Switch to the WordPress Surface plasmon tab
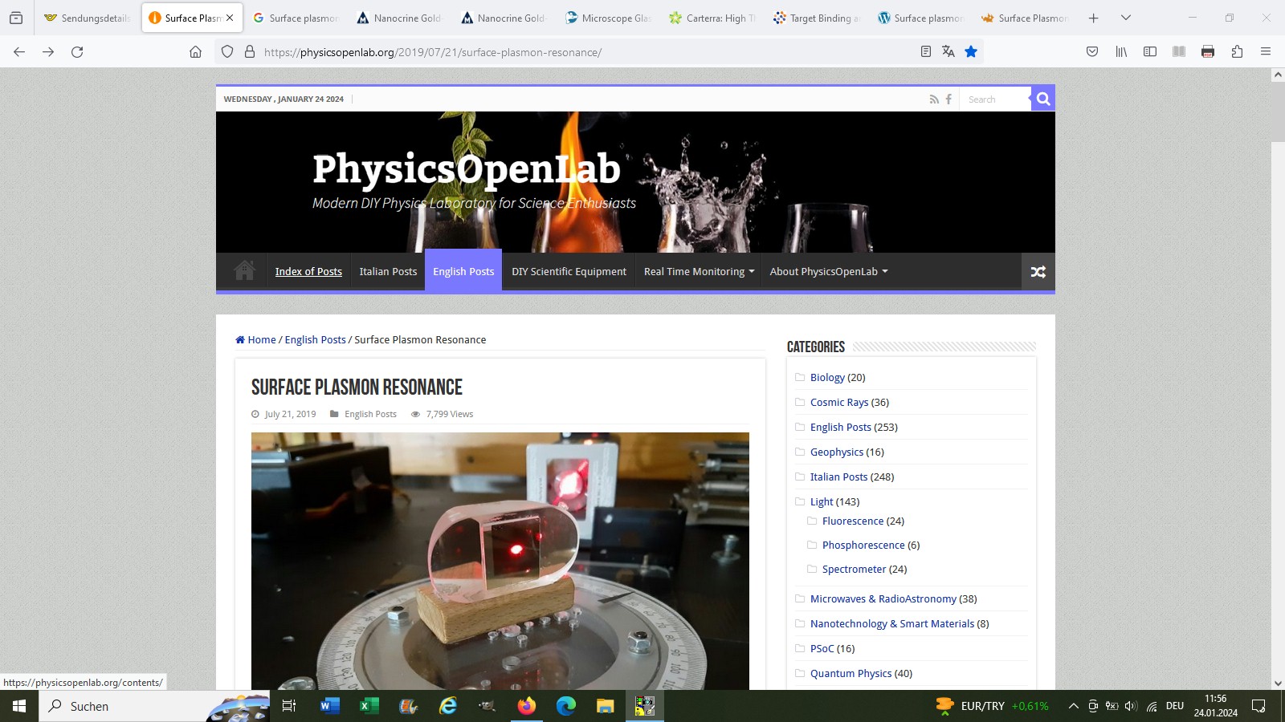Viewport: 1285px width, 722px height. pyautogui.click(x=920, y=18)
